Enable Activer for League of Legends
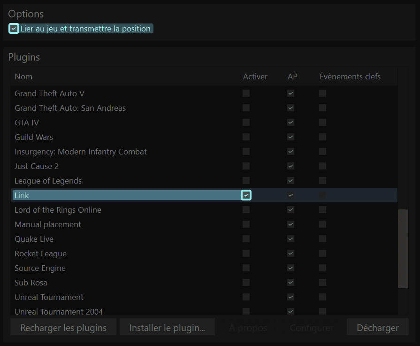Screen dimensions: 420x346 246,181
